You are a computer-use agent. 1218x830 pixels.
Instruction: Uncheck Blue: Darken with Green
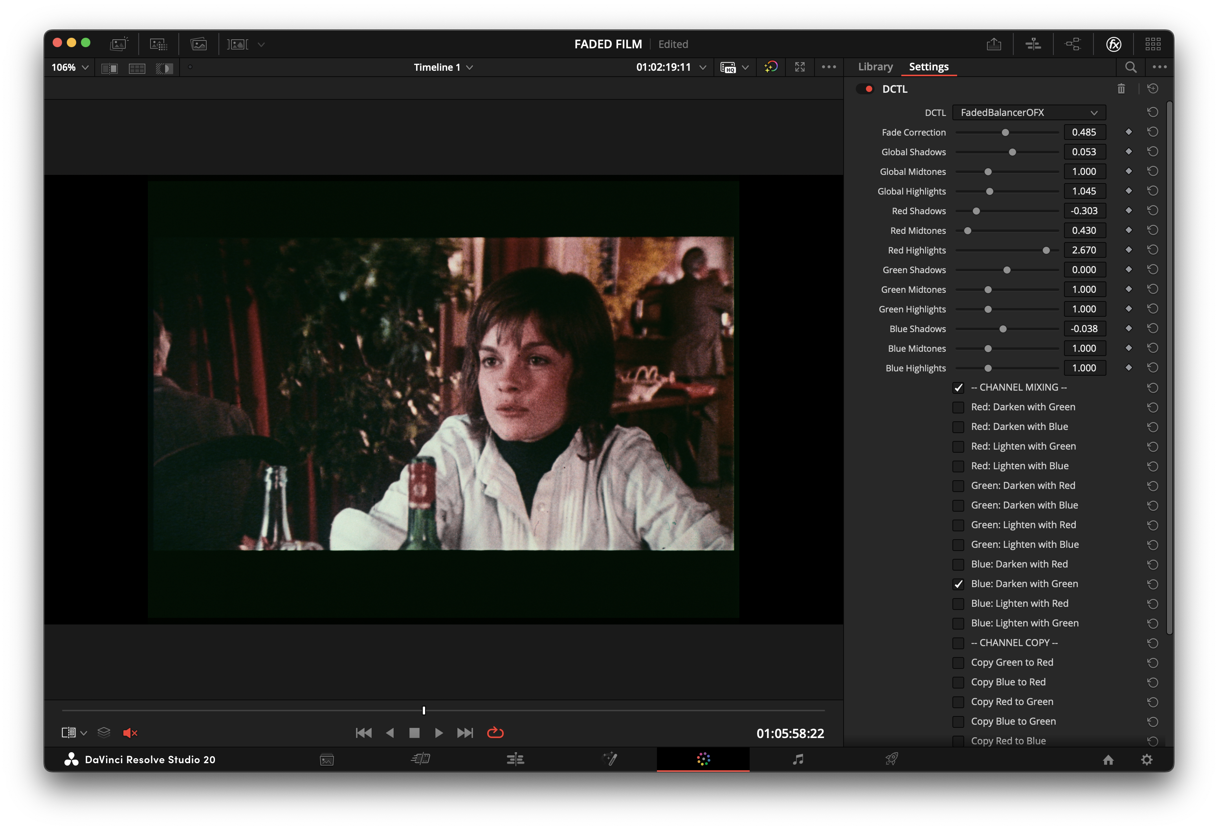[958, 584]
